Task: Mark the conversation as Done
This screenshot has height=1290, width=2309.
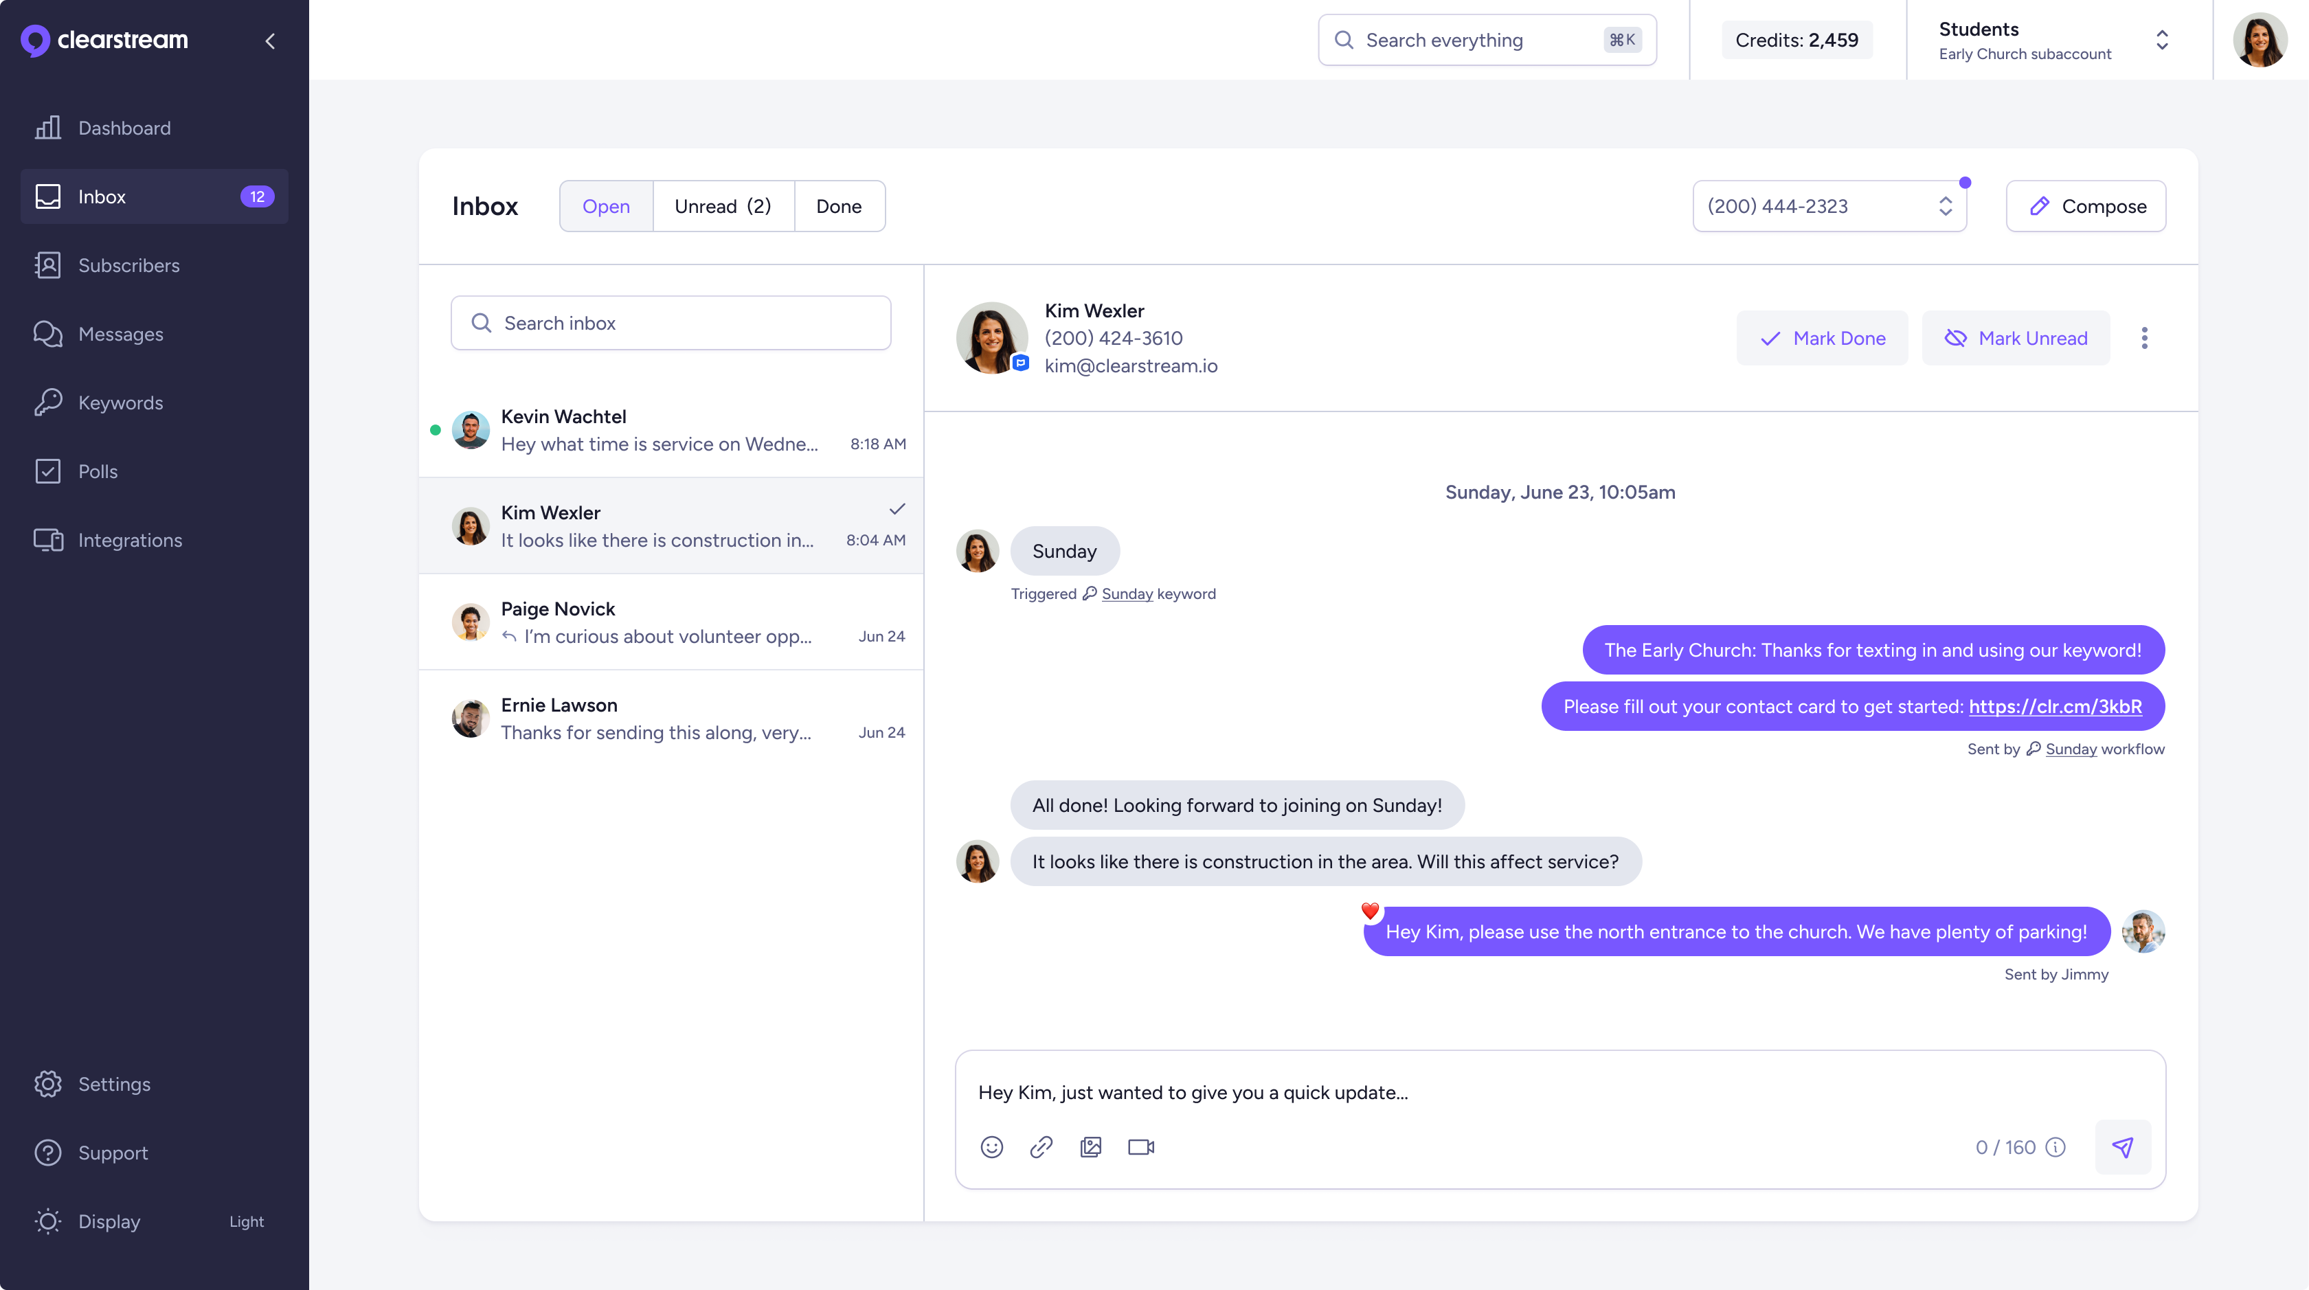Action: 1821,338
